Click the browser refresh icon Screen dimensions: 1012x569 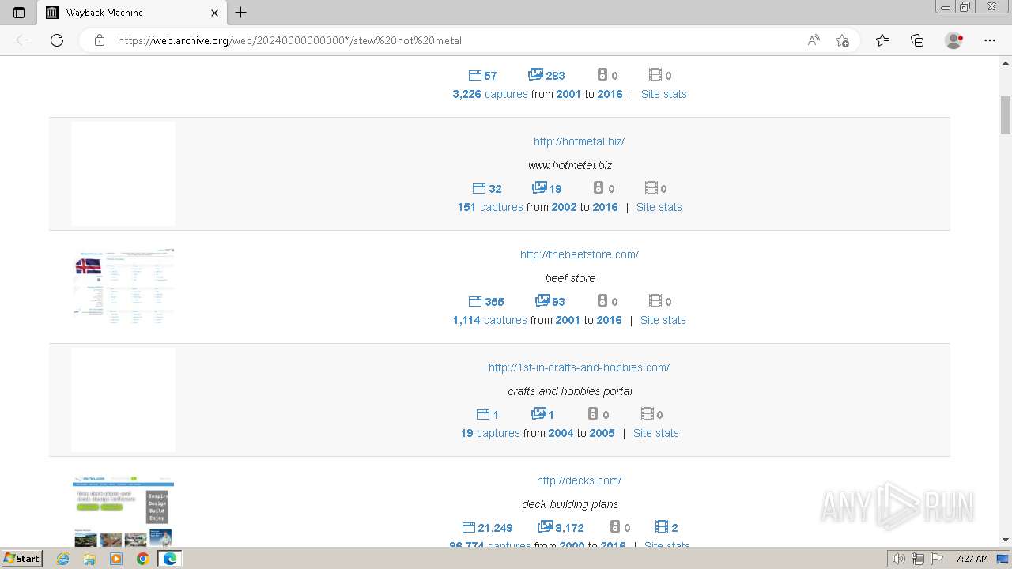click(57, 40)
